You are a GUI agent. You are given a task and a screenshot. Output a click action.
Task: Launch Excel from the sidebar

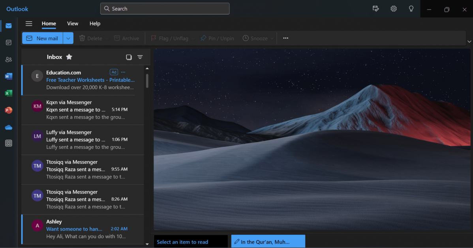(8, 93)
